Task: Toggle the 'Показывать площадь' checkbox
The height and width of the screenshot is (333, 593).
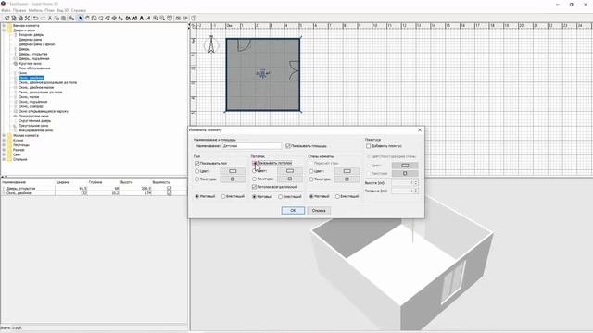Action: [x=288, y=146]
